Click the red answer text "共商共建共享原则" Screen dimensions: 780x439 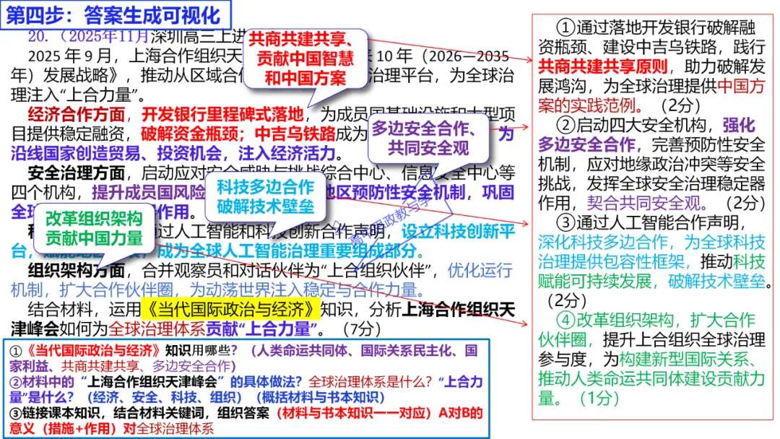(x=603, y=66)
